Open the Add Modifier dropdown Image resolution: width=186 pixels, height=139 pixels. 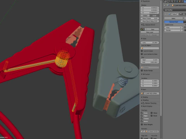point(175,10)
